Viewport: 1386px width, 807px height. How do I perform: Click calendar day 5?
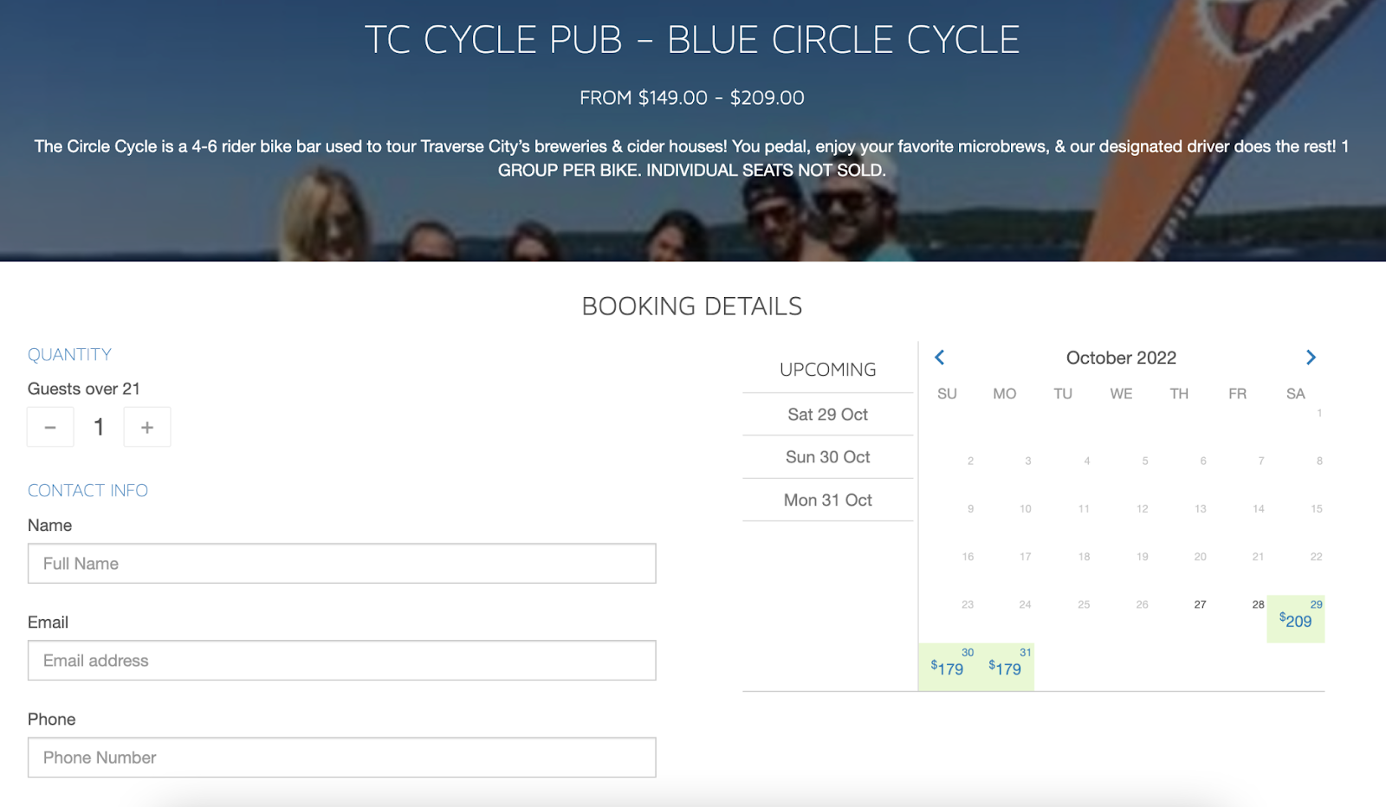tap(1145, 461)
